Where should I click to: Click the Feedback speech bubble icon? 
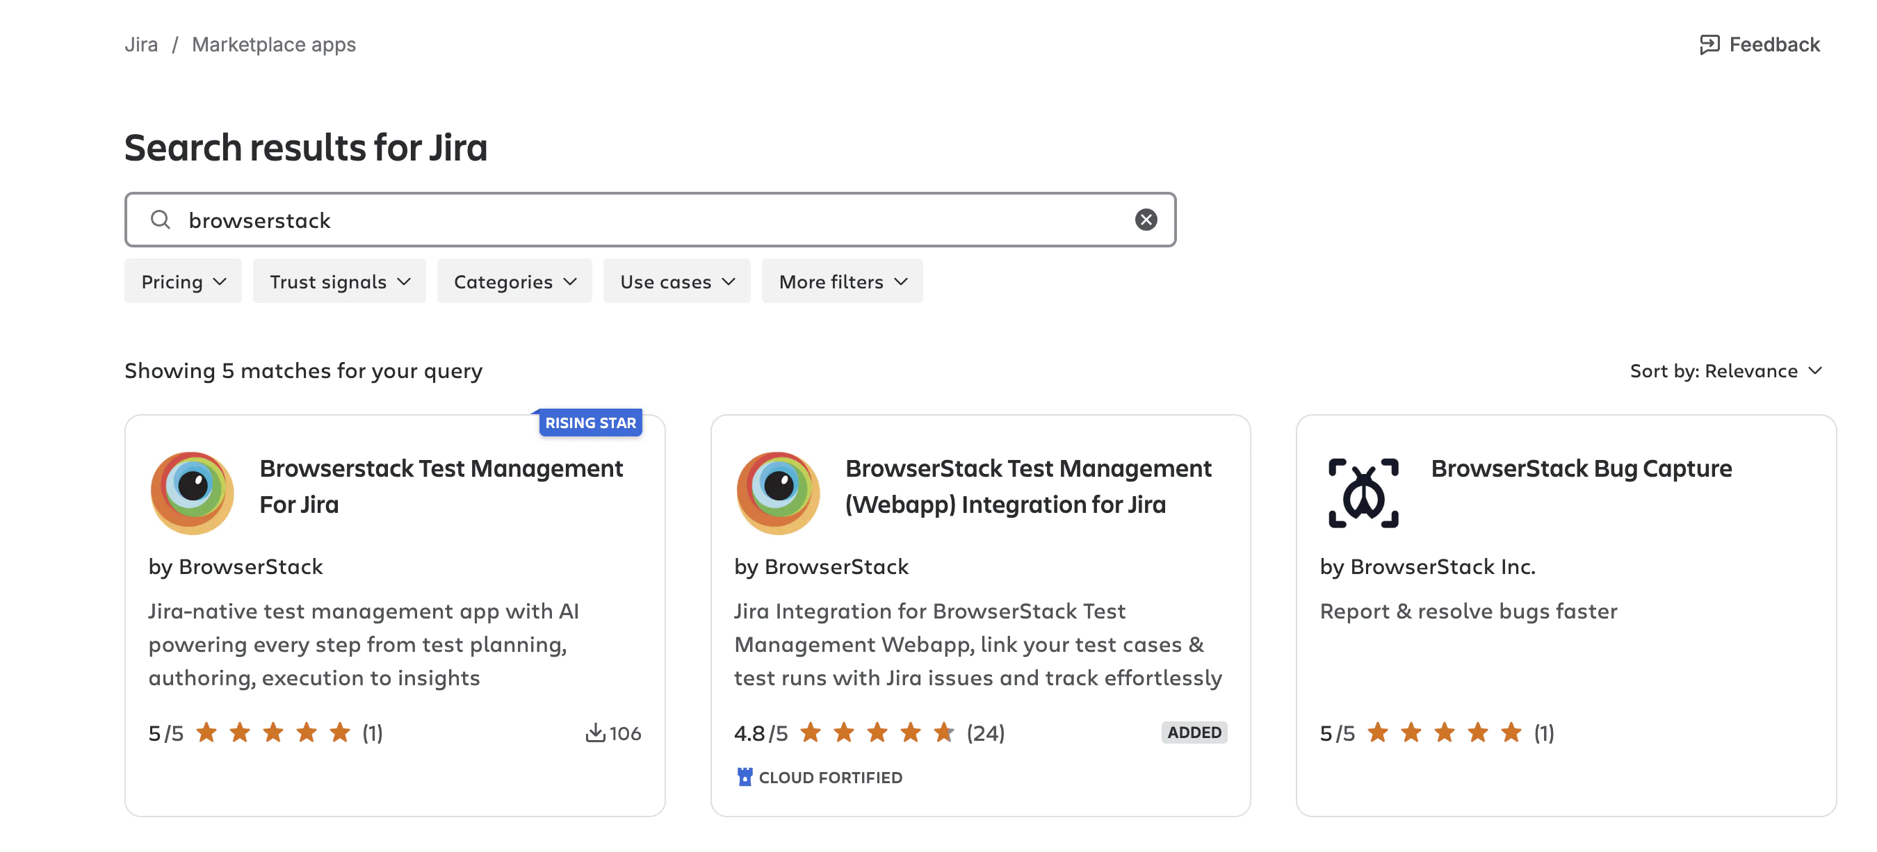pos(1709,44)
